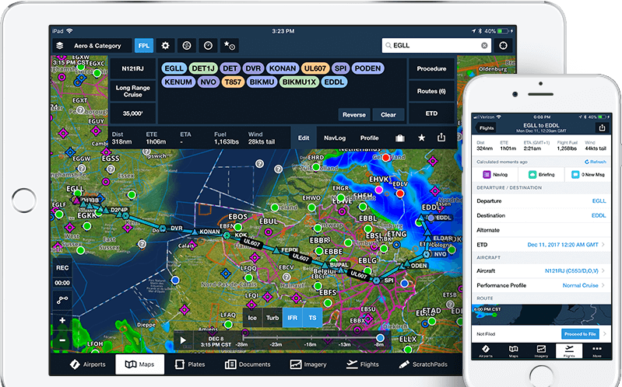Open favorites and recents star-clock icon
The width and height of the screenshot is (622, 387).
pos(230,46)
